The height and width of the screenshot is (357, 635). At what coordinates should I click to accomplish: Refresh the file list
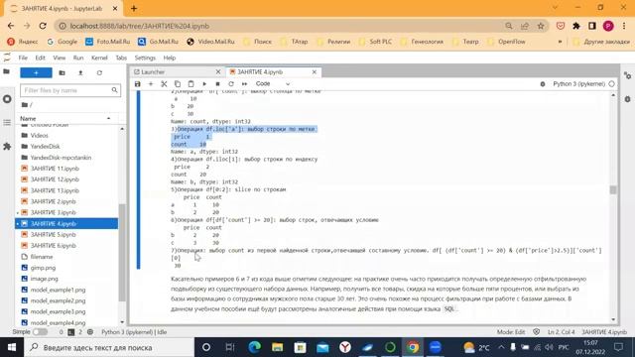tap(99, 72)
